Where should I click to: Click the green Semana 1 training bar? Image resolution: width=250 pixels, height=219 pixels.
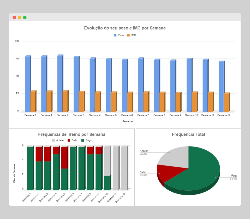[30, 168]
